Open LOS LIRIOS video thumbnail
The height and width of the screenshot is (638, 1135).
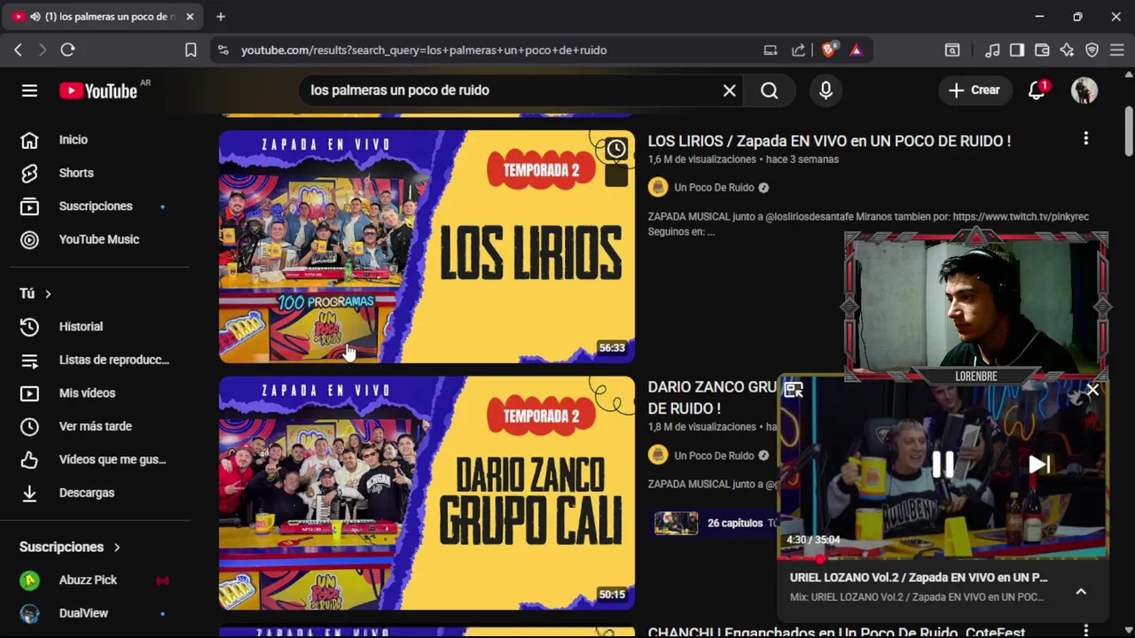[x=427, y=246]
